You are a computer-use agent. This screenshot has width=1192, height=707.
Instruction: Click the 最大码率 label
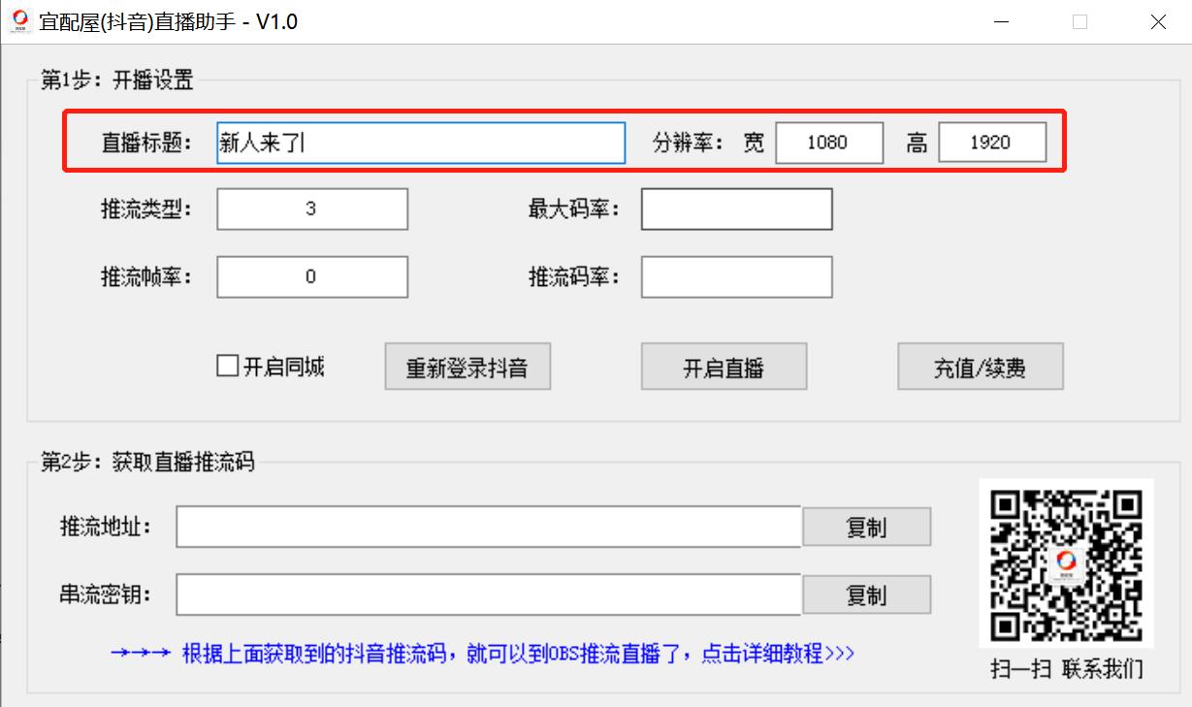(x=574, y=209)
